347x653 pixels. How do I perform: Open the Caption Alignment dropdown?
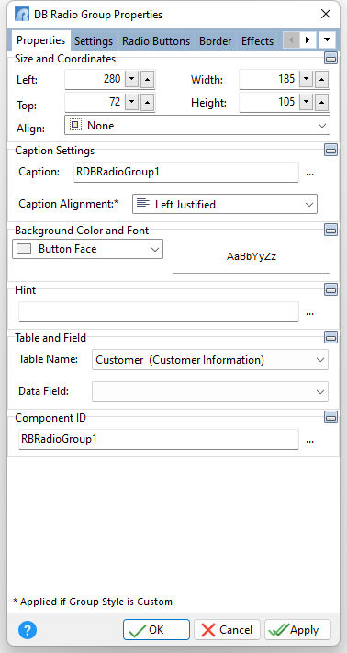click(225, 204)
